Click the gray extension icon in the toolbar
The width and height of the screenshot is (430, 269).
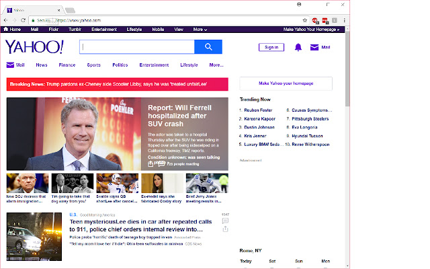pos(335,20)
